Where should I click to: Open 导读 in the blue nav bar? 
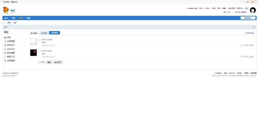coord(14,18)
